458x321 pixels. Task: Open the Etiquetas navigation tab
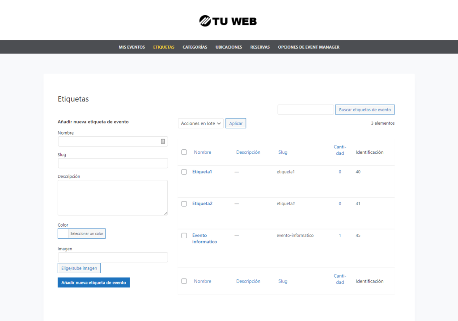[163, 46]
